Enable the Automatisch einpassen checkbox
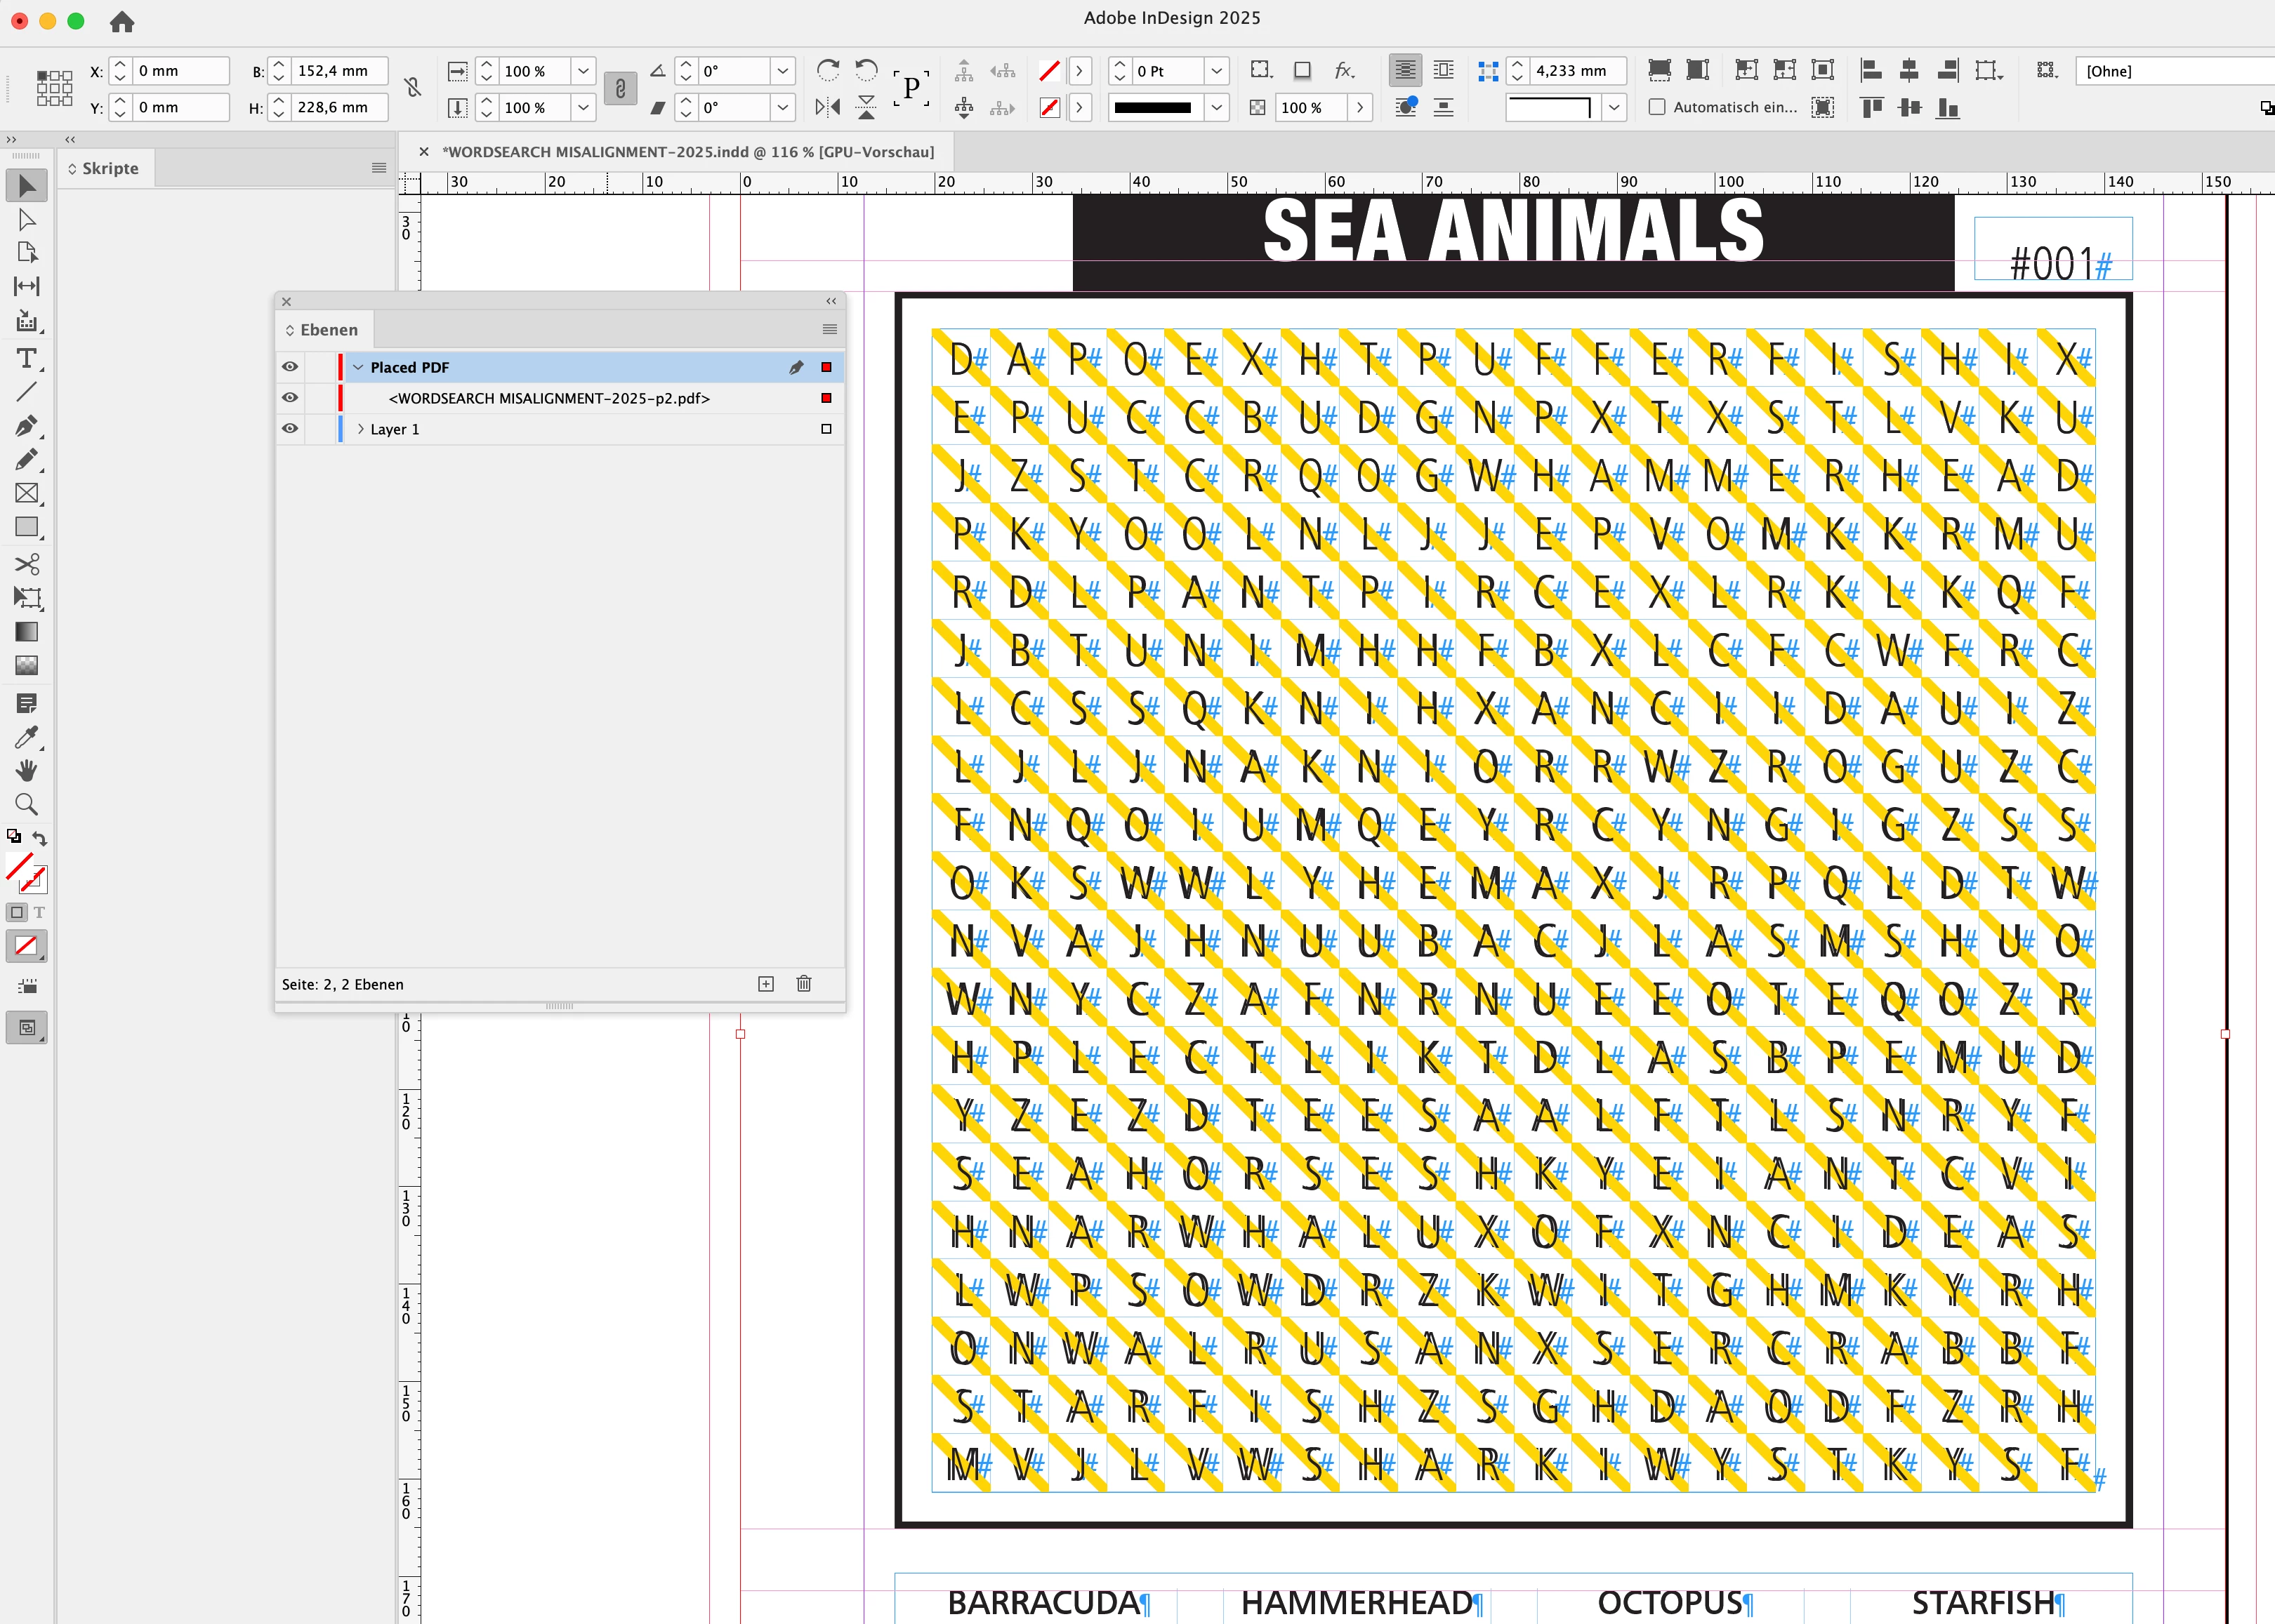The image size is (2275, 1624). pos(1656,107)
